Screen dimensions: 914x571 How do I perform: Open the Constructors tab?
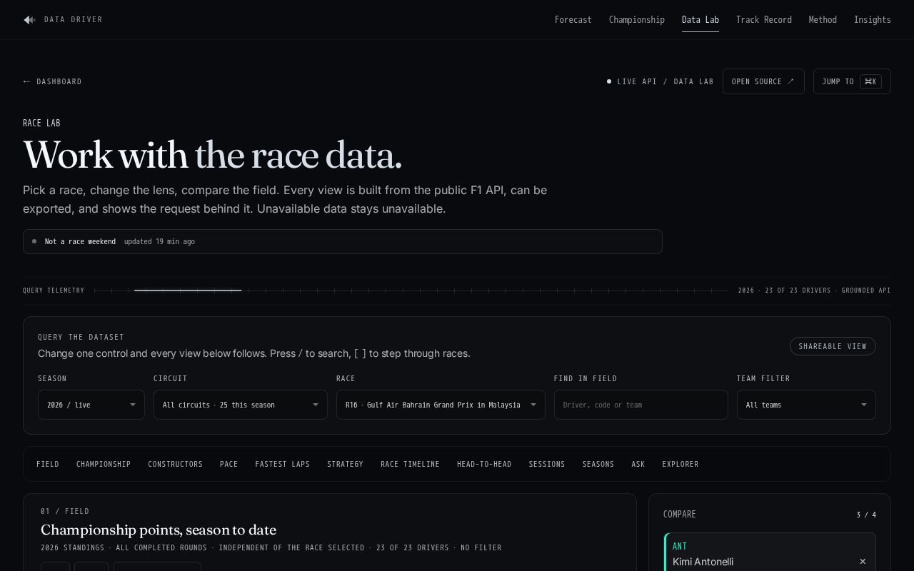point(176,464)
